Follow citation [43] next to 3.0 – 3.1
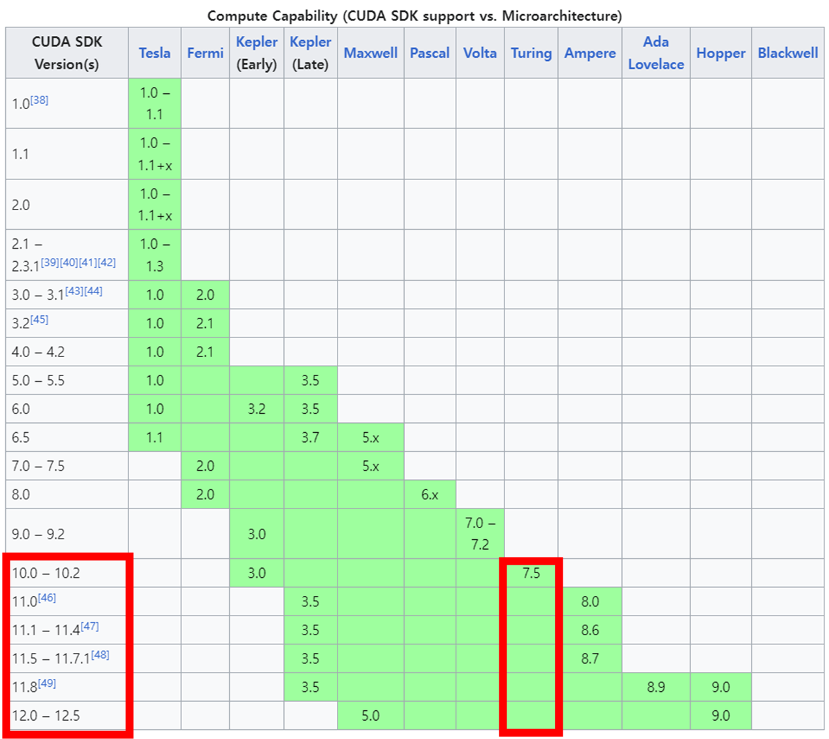829x739 pixels. (x=74, y=291)
